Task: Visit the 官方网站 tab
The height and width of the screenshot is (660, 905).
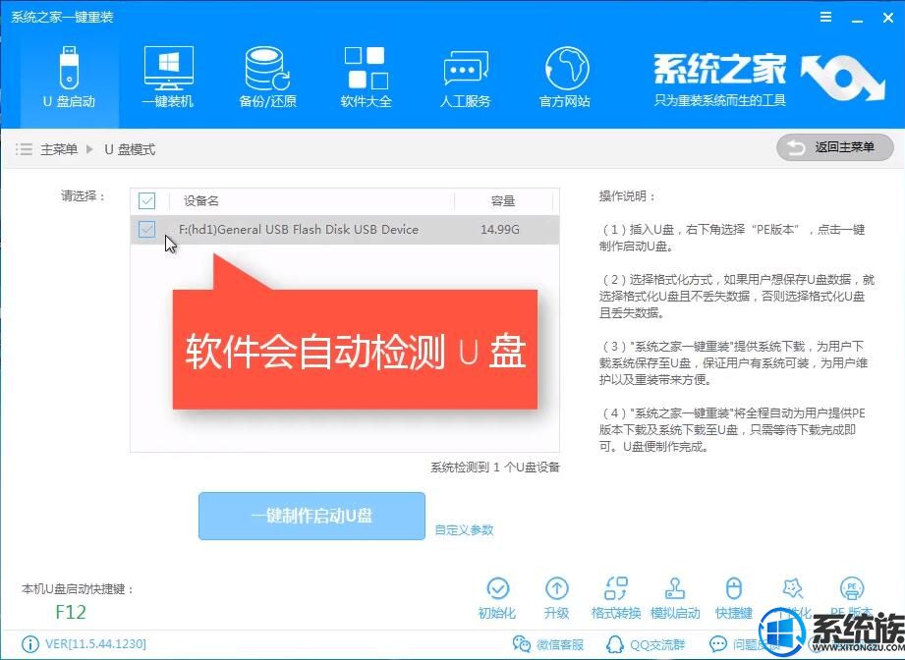Action: tap(564, 78)
